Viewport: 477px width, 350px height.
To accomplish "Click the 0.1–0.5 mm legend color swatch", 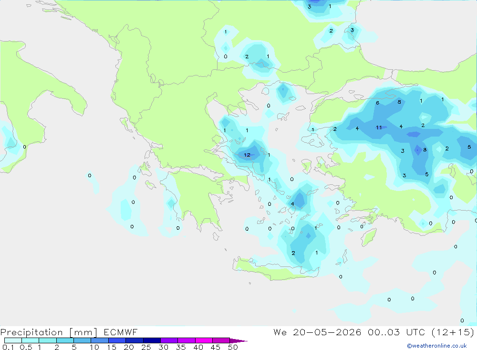I will tap(13, 340).
